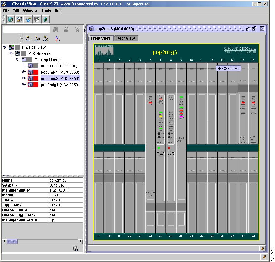Expand the pop2mig3 tree node
The image size is (275, 262).
(24, 78)
